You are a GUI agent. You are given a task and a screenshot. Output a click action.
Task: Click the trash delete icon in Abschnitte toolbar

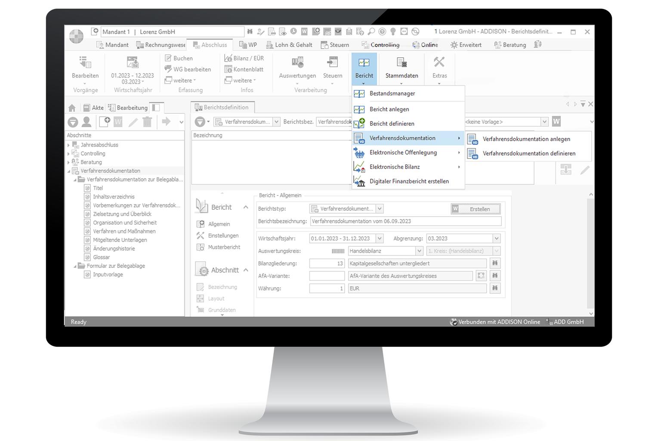147,122
